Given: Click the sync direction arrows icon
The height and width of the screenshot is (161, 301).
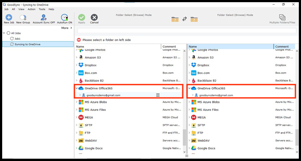Looking at the screenshot, I should 184,19.
